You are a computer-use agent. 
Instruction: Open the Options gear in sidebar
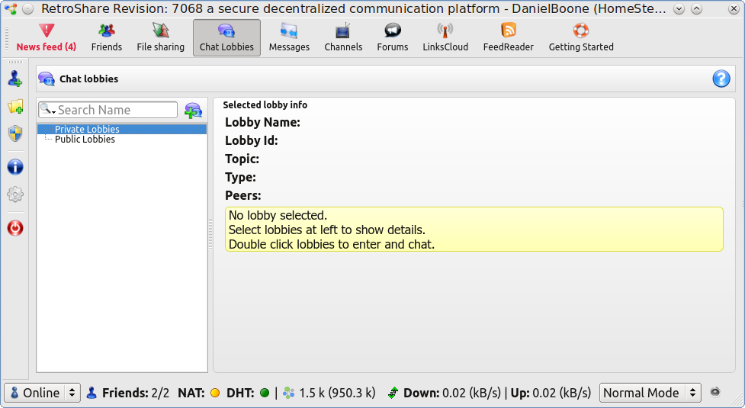pyautogui.click(x=15, y=194)
